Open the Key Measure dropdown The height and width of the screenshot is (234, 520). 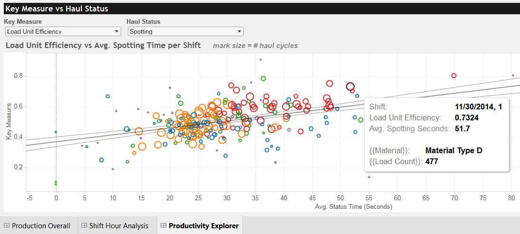click(x=63, y=32)
